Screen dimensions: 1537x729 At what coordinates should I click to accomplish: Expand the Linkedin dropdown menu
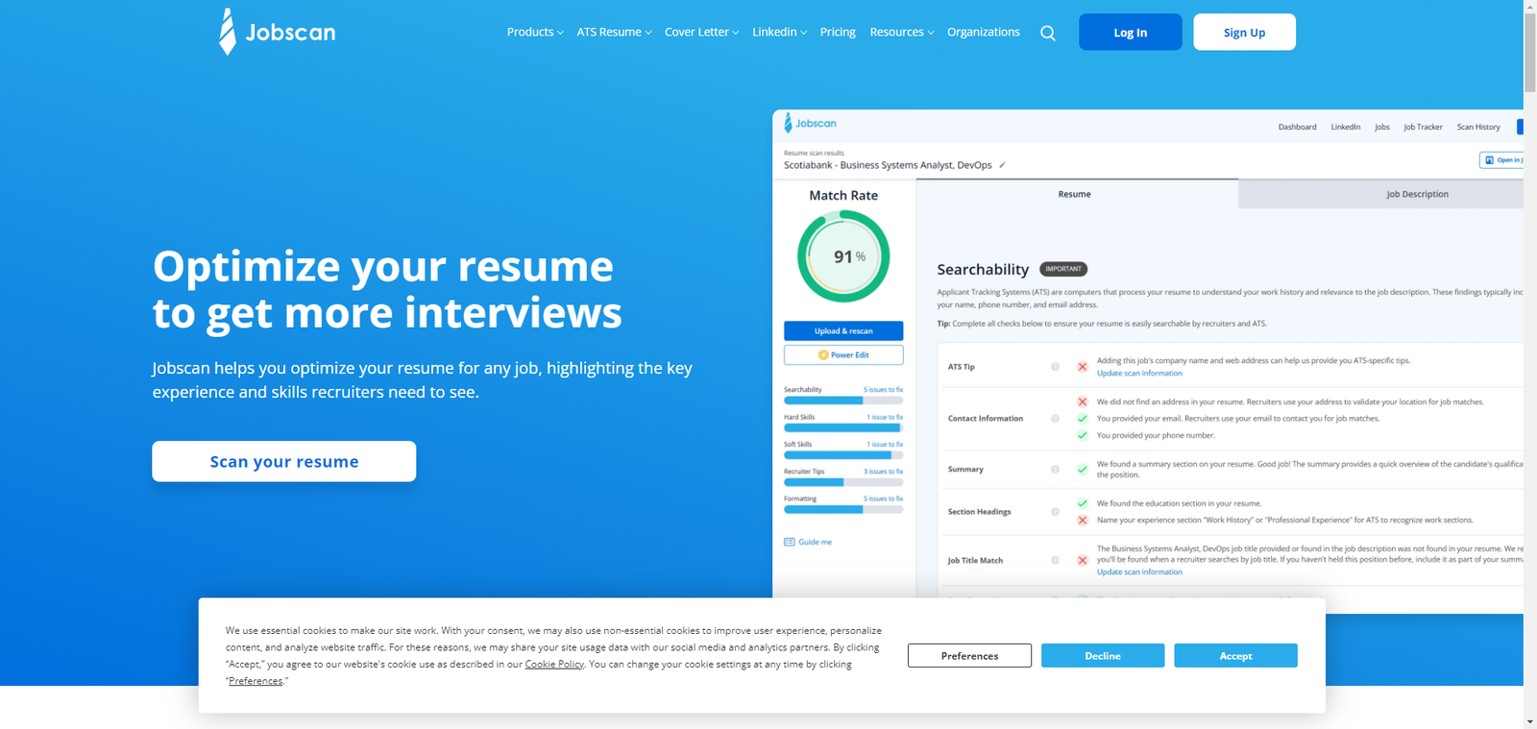779,32
